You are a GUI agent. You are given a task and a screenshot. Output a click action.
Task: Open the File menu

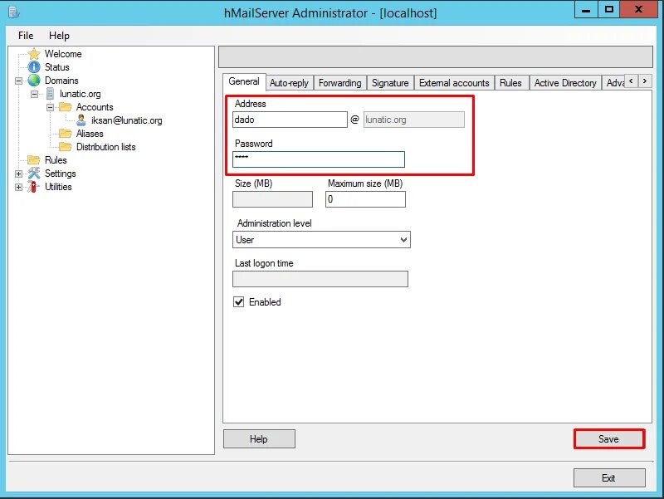tap(26, 36)
